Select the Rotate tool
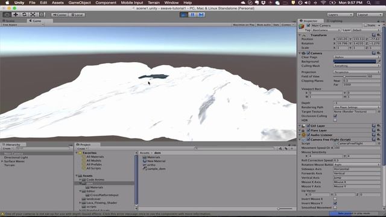Viewport: 386px width, 217px height. (24, 14)
